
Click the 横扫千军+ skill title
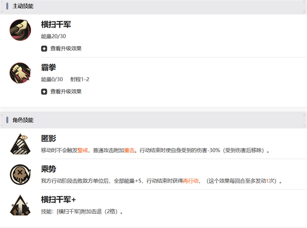tap(58, 200)
